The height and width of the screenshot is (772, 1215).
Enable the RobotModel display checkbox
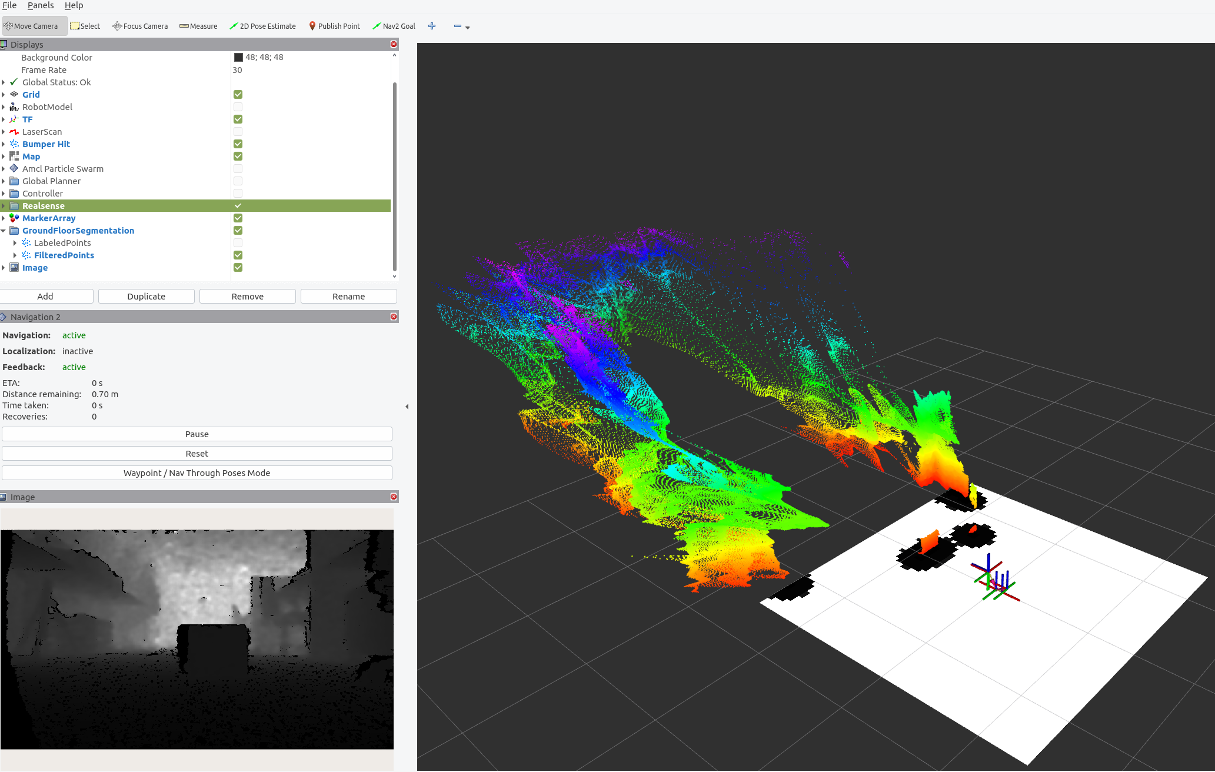click(238, 107)
